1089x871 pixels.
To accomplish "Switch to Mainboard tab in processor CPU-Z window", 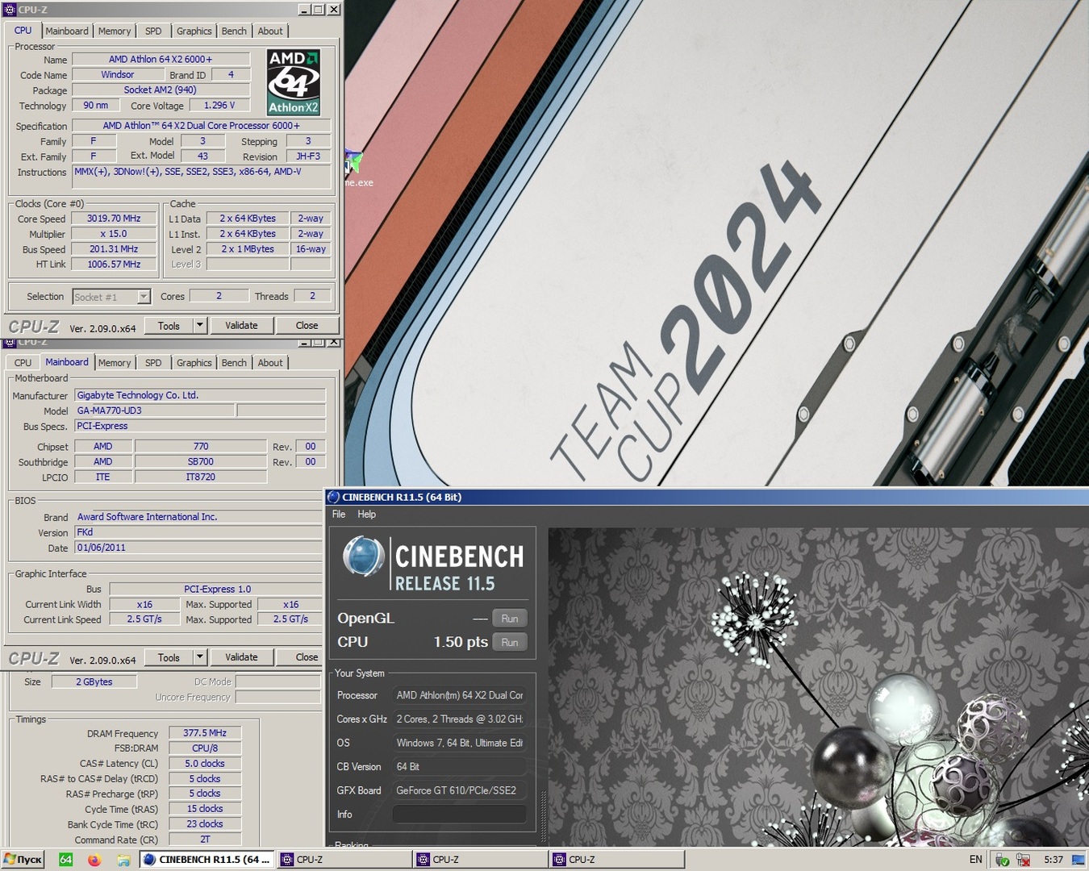I will pyautogui.click(x=67, y=31).
